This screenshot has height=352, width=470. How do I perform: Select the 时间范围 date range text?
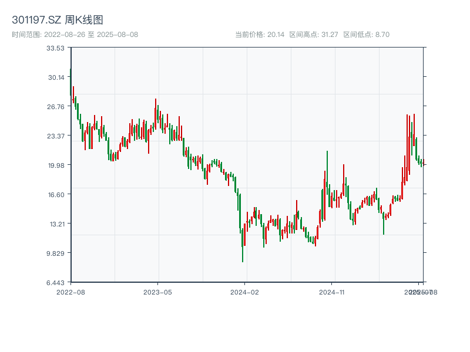coord(75,35)
